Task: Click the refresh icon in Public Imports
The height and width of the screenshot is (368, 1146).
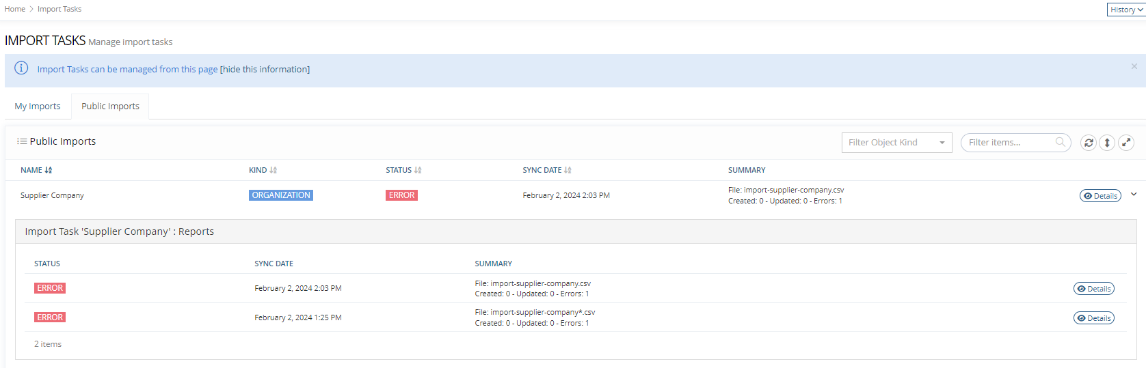Action: click(1088, 143)
